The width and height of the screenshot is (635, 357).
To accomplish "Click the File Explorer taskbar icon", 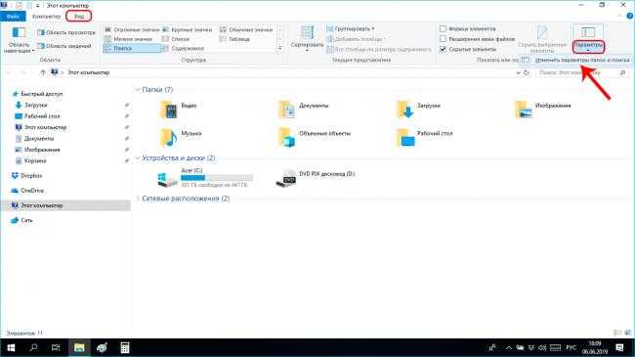I will coord(79,347).
